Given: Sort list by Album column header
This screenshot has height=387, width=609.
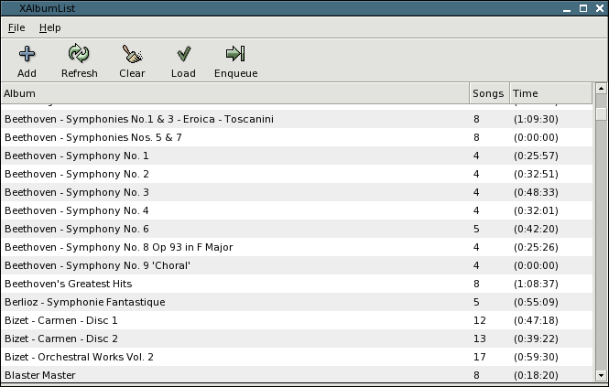Looking at the screenshot, I should 234,93.
